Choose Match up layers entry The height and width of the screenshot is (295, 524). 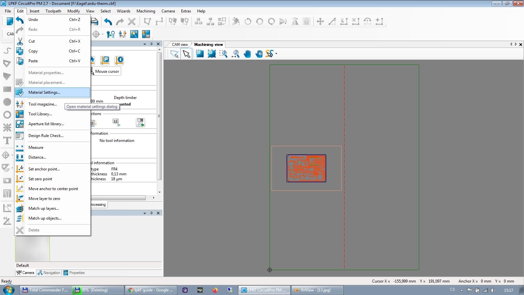pyautogui.click(x=52, y=208)
